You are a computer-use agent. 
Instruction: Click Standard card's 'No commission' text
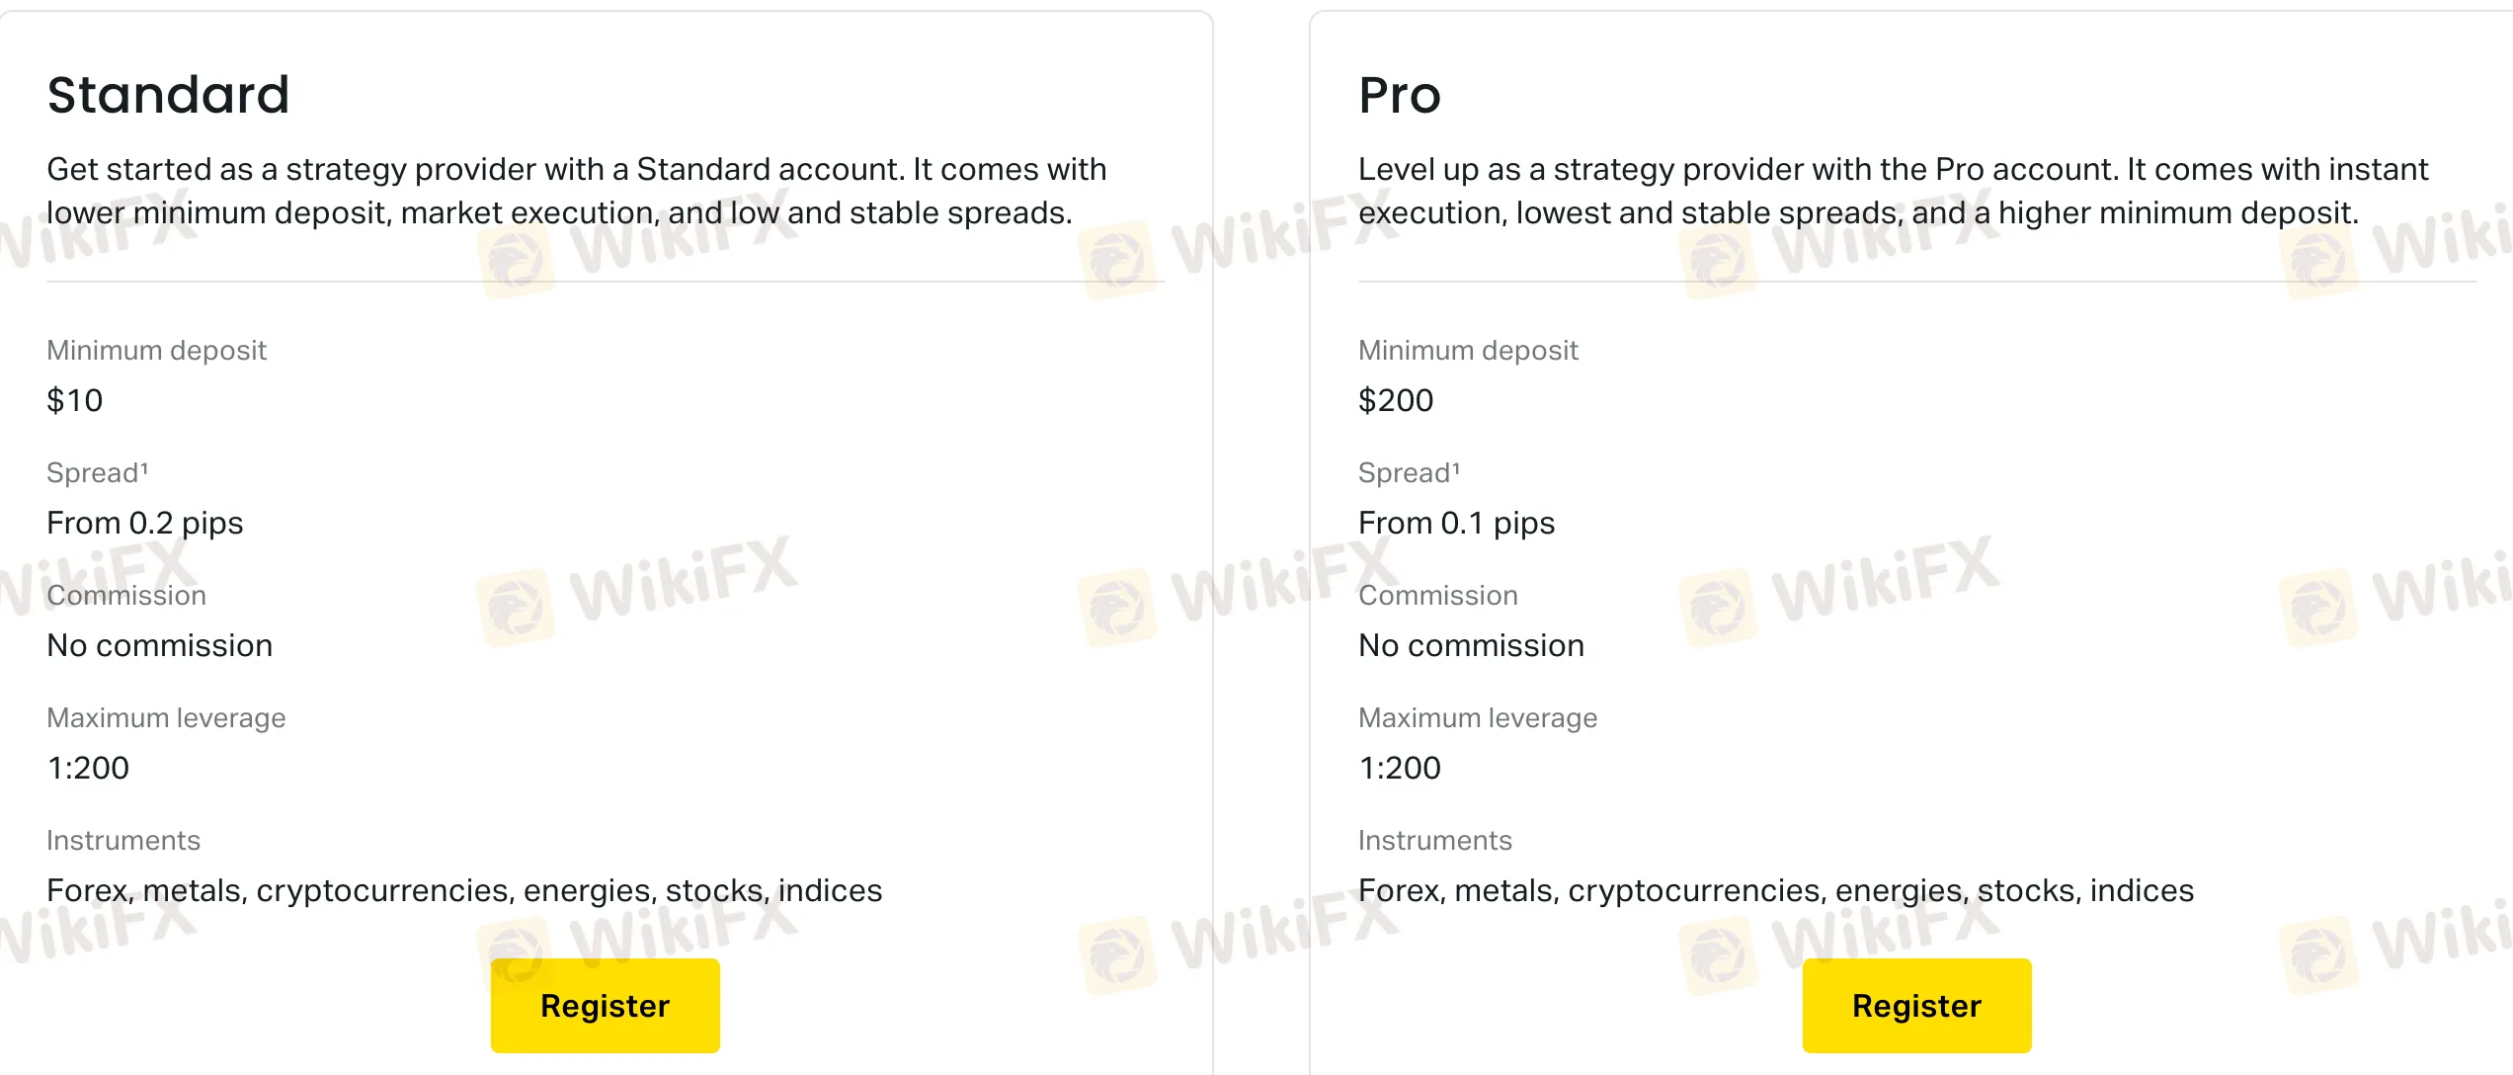coord(160,645)
